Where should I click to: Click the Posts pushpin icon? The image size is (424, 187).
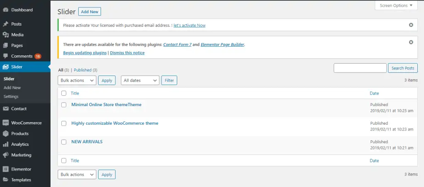pos(5,24)
